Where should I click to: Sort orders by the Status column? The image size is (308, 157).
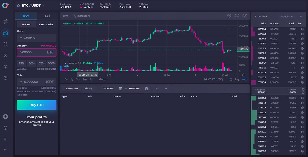(x=194, y=96)
